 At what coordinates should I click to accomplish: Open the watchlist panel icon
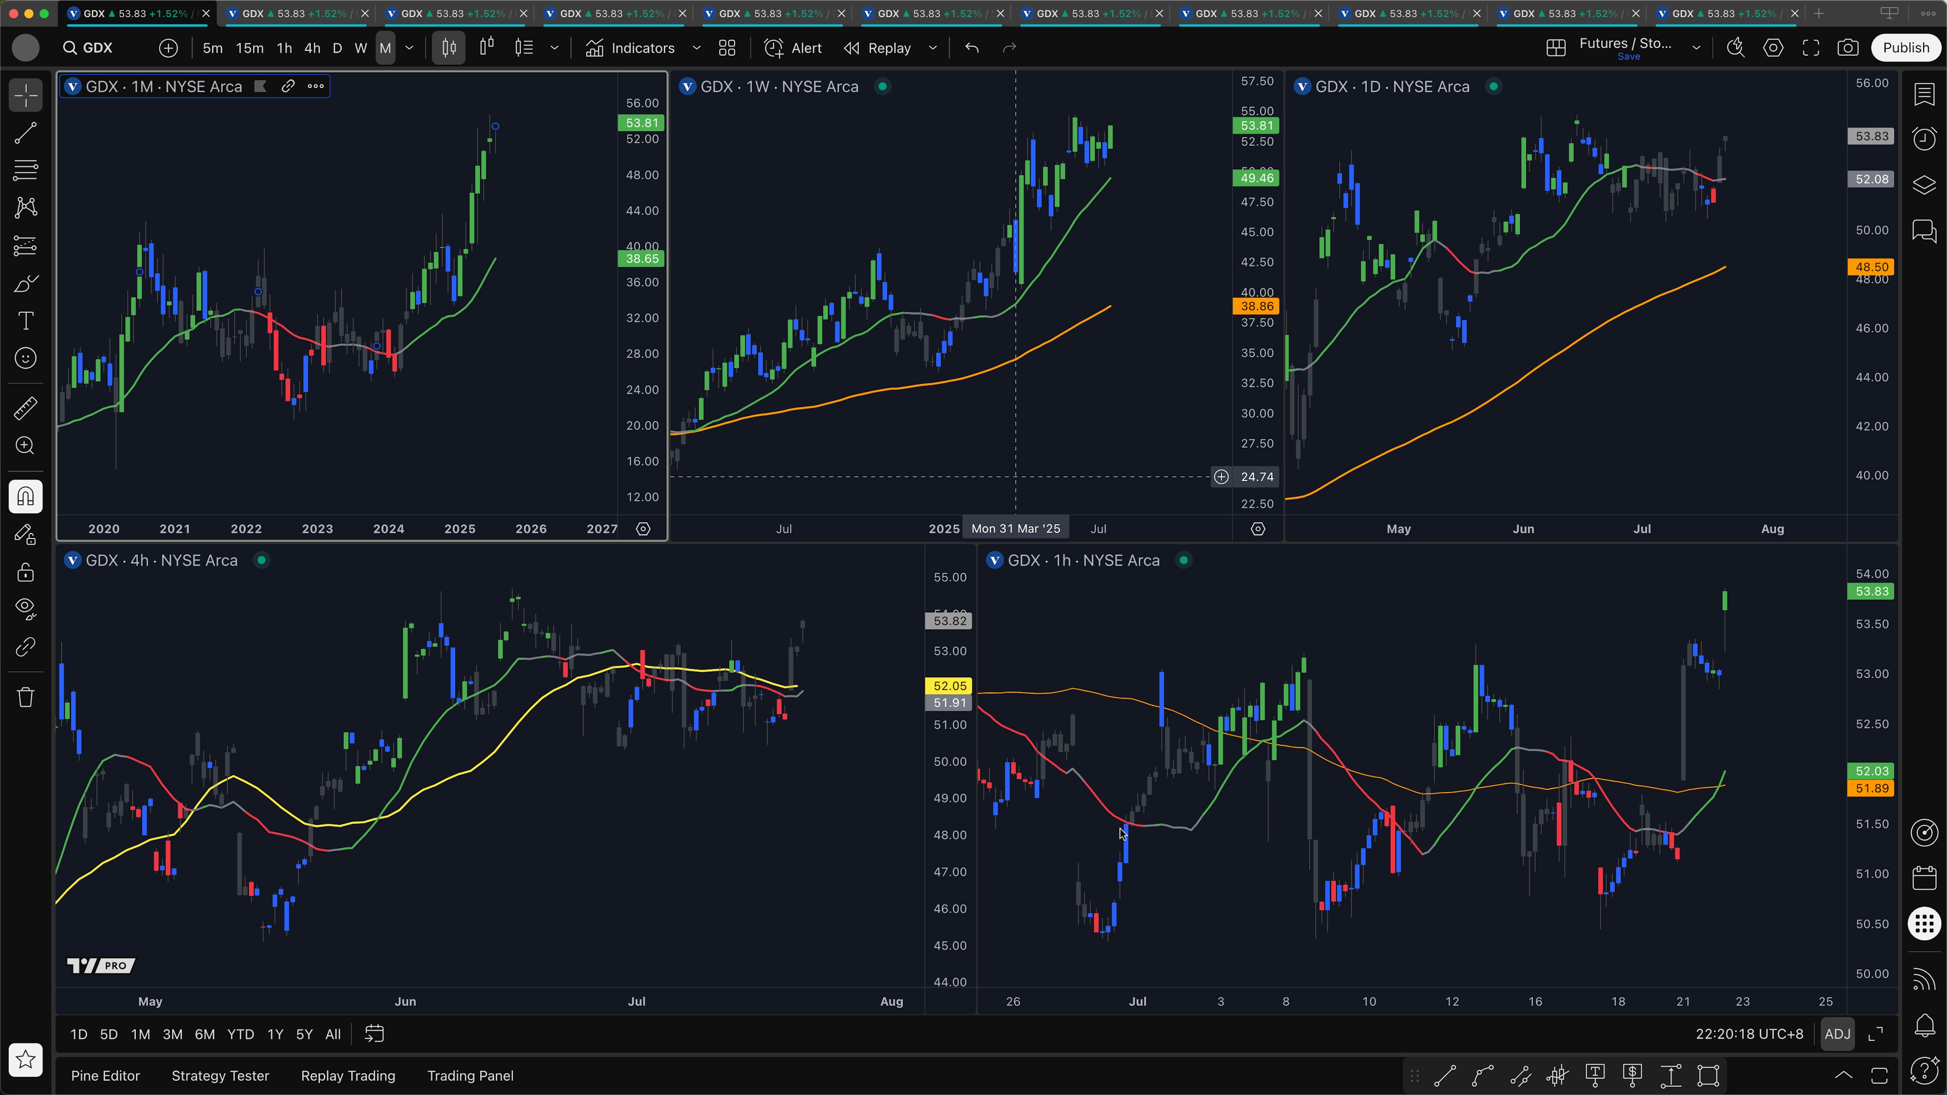1924,94
